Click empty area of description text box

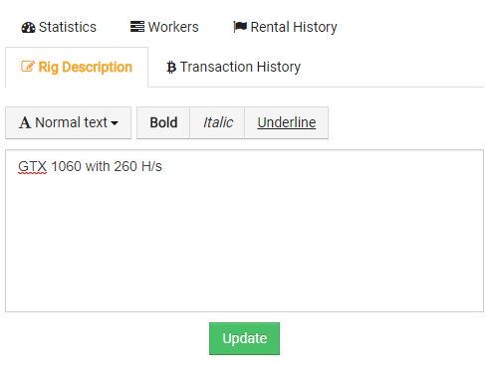[x=244, y=242]
